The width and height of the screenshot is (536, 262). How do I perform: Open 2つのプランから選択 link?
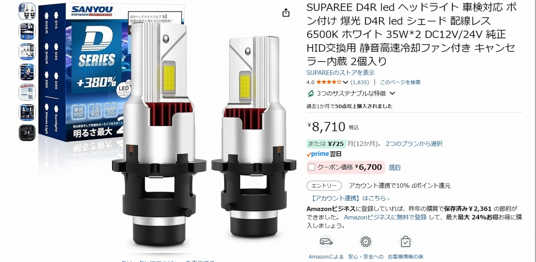[414, 144]
